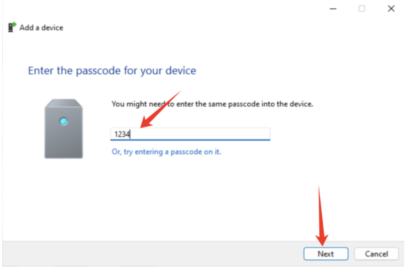Image resolution: width=405 pixels, height=268 pixels.
Task: Click the blue light on the device image
Action: [x=64, y=121]
